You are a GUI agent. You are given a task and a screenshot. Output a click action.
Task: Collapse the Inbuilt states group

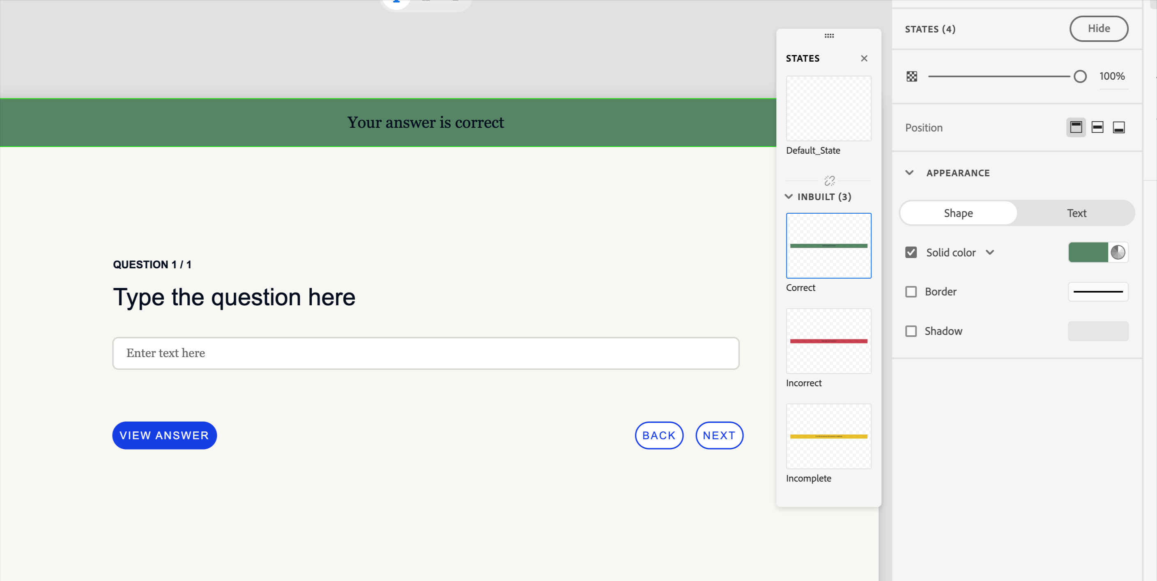(789, 197)
